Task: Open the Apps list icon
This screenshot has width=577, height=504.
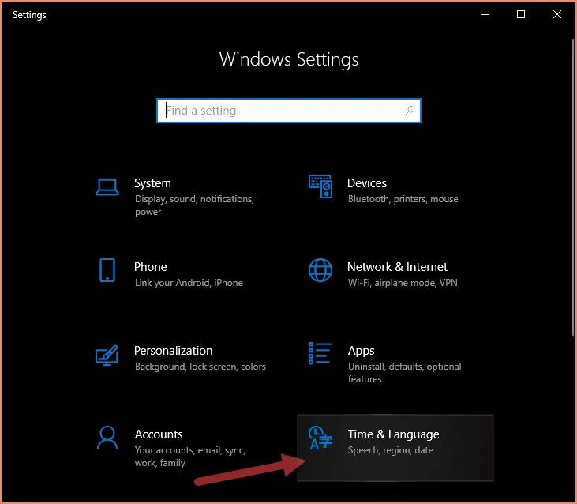Action: tap(320, 353)
